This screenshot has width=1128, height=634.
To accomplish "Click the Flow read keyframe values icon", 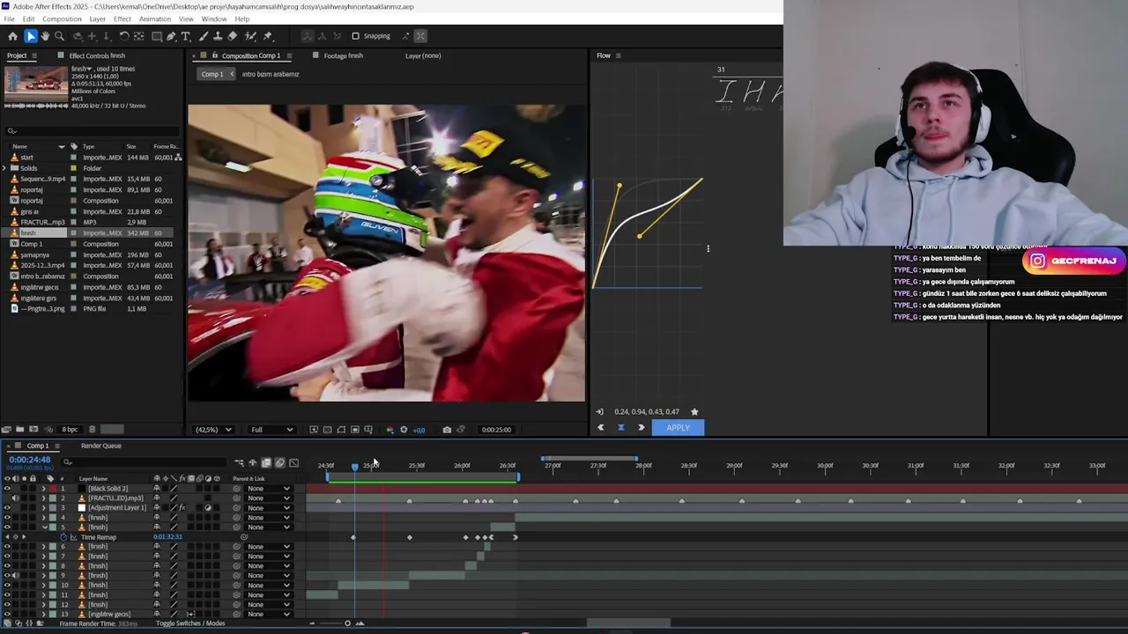I will click(600, 411).
